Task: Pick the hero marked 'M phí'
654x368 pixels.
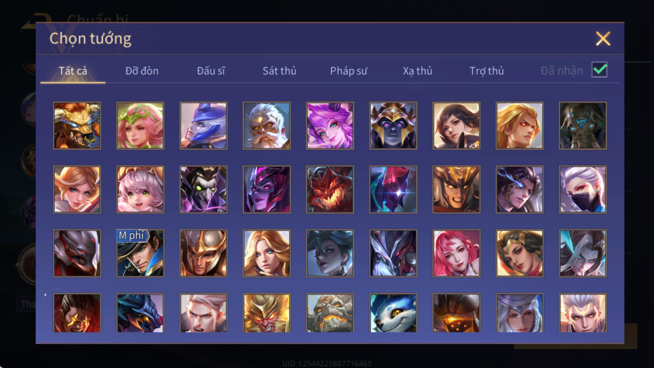Action: (x=140, y=253)
